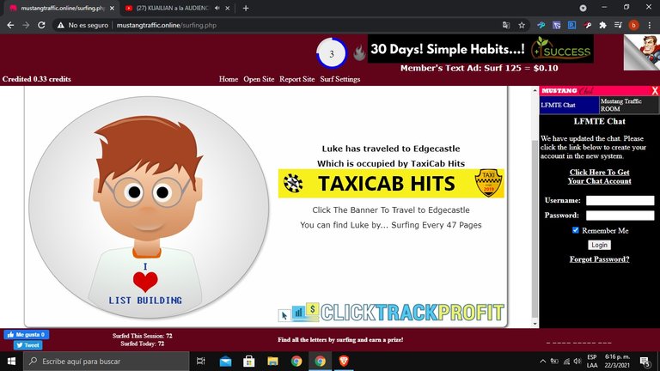The width and height of the screenshot is (660, 371).
Task: Click the Forgot Password? link
Action: coord(599,259)
